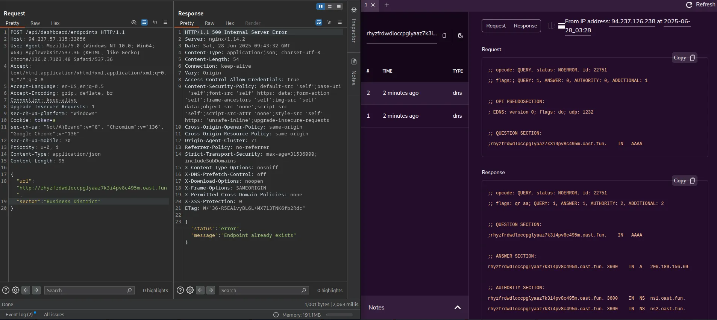Toggle hidden characters eye icon in Request pane
717x320 pixels.
(133, 23)
